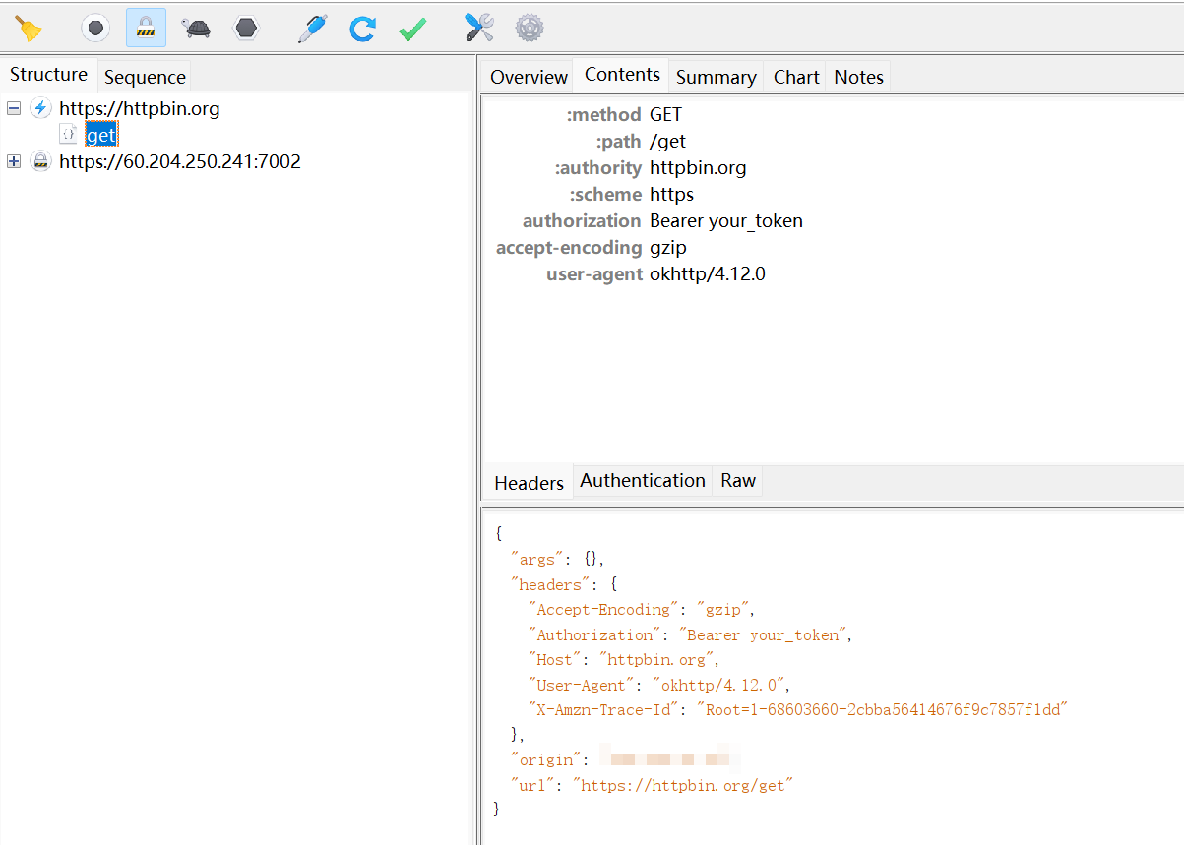Toggle recording with the record button
Viewport: 1184px width, 845px height.
[95, 28]
